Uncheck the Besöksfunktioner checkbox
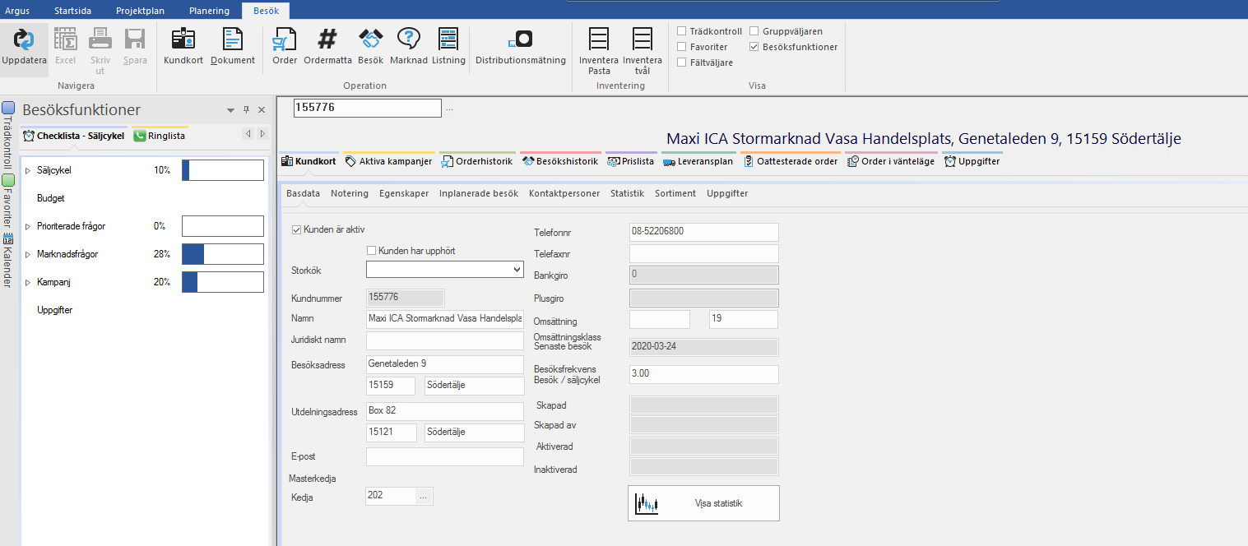This screenshot has height=546, width=1248. (754, 47)
